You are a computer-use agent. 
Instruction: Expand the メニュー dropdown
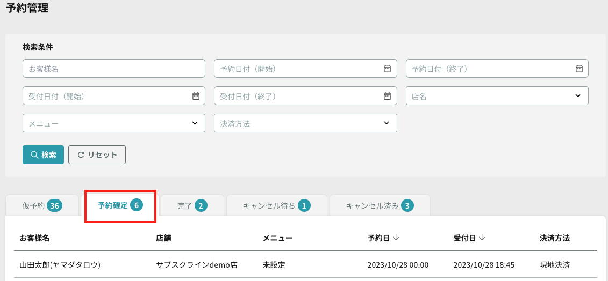(114, 123)
